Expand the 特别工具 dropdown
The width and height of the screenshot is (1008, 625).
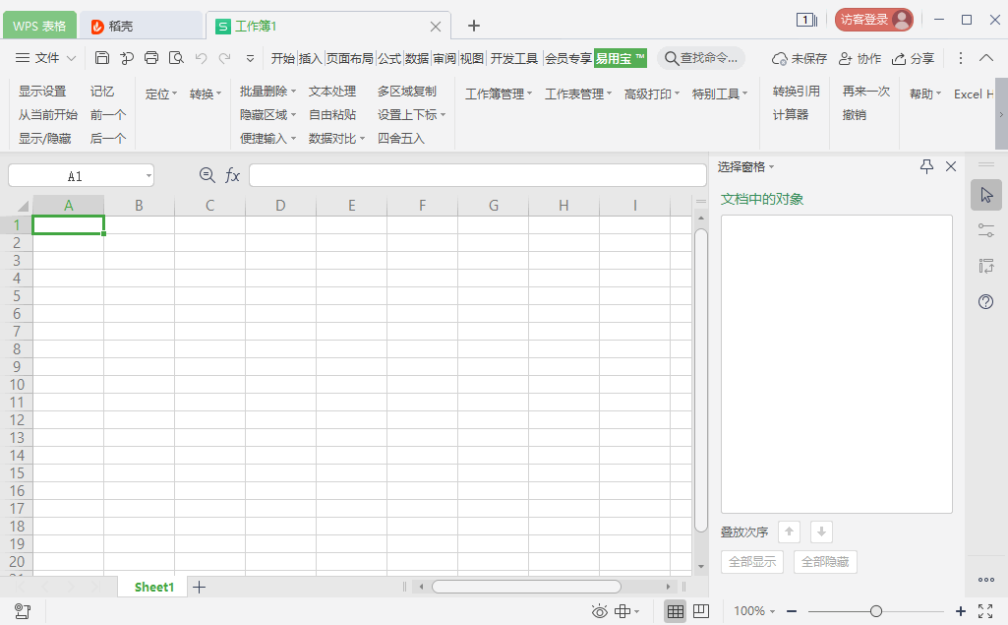tap(720, 94)
